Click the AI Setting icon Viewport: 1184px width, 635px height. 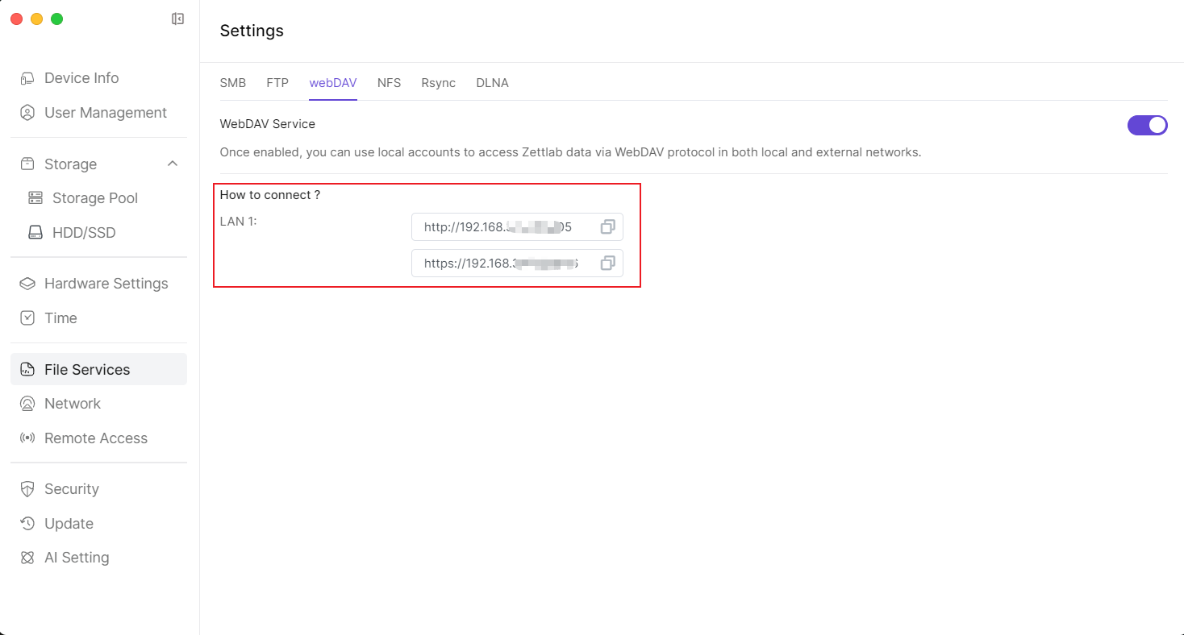point(27,558)
